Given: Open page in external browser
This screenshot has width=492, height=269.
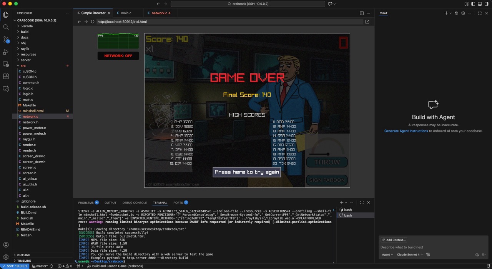Looking at the screenshot, I should [x=367, y=22].
